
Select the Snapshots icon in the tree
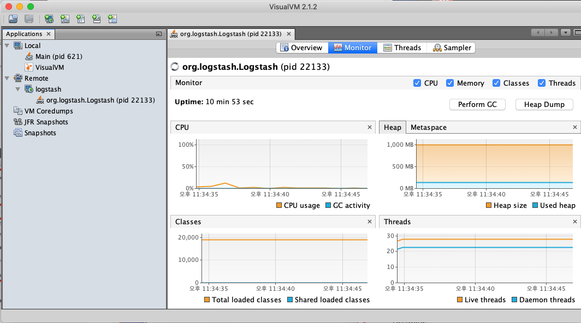18,133
